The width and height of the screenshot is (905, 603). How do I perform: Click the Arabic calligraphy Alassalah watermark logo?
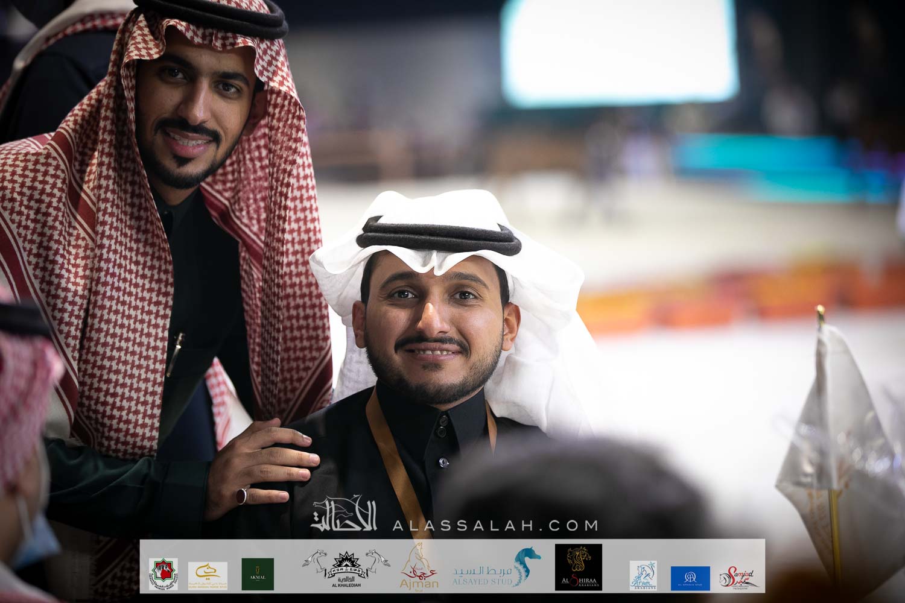(344, 514)
